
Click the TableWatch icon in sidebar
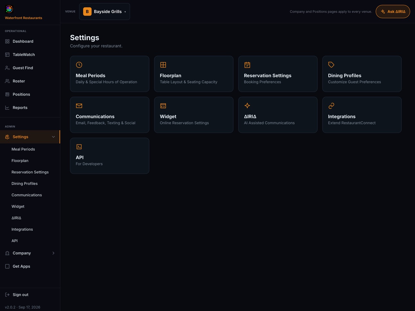7,55
